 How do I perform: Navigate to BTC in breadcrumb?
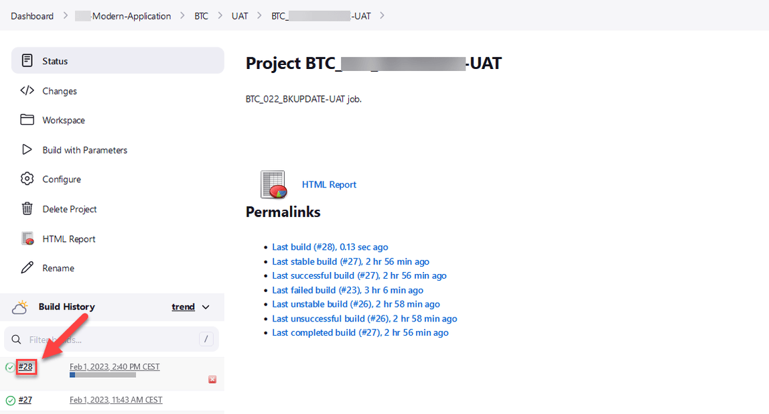pyautogui.click(x=201, y=16)
